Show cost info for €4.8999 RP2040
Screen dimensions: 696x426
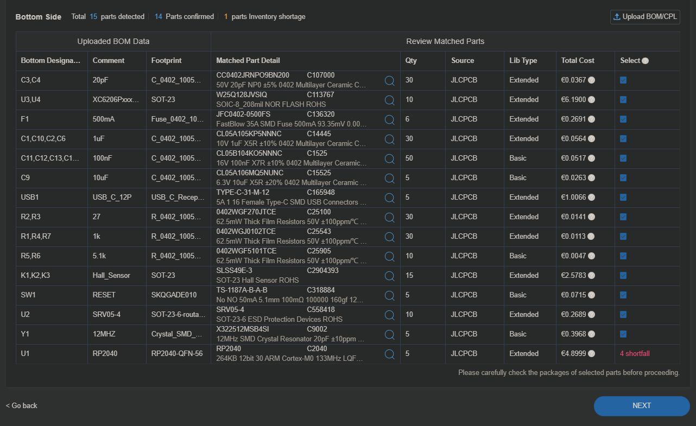click(x=592, y=354)
